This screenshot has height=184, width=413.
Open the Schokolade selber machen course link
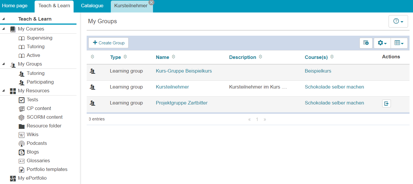(x=334, y=87)
